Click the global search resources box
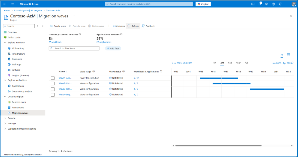Screen dimensions: 298x157 click(x=149, y=4)
